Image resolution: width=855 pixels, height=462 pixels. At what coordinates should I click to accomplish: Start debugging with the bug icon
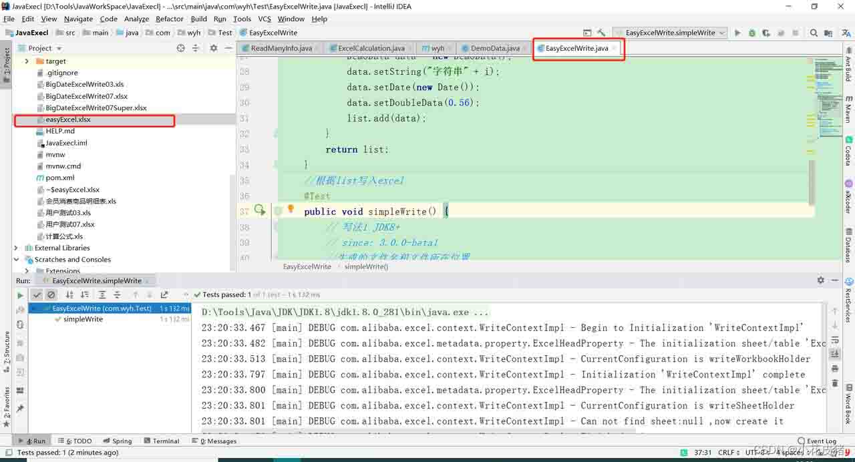click(x=752, y=33)
